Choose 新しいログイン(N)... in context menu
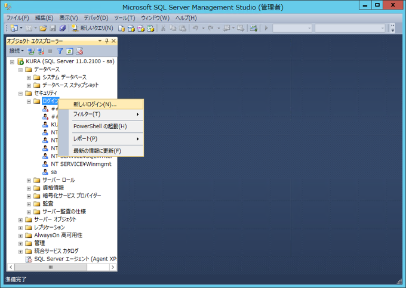The width and height of the screenshot is (406, 288). (101, 104)
